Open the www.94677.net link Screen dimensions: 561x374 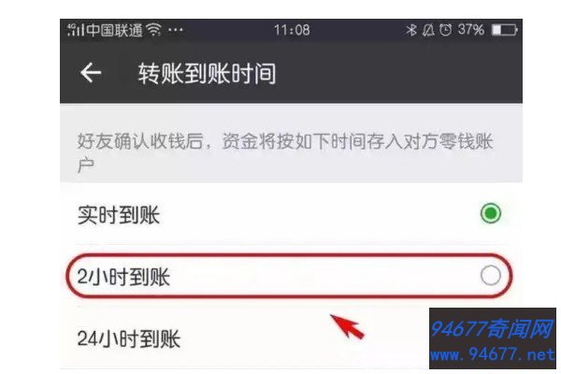493,354
